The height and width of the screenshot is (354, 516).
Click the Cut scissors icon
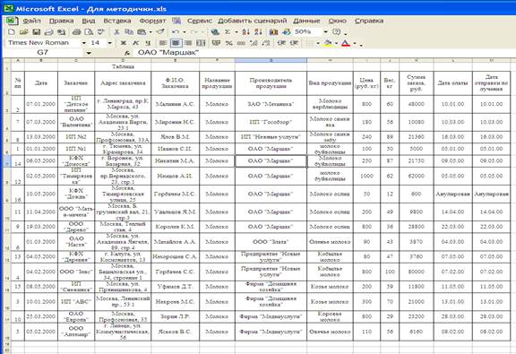click(116, 32)
